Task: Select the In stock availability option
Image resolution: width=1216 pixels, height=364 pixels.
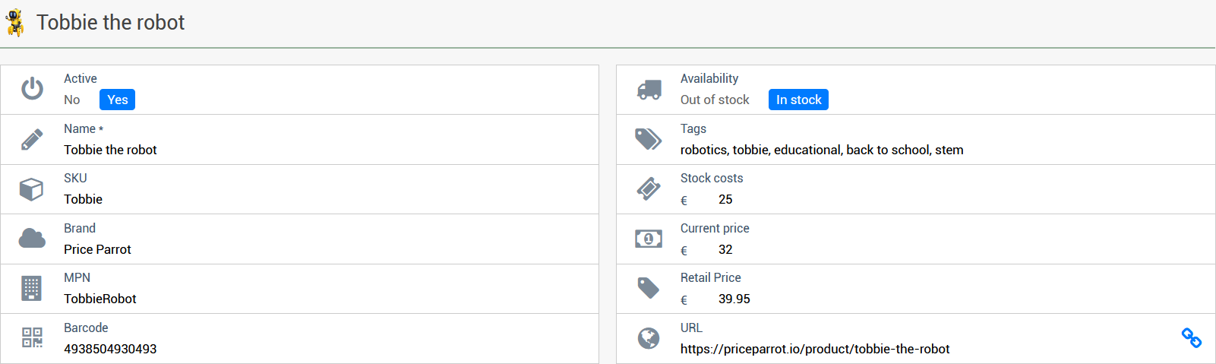Action: [x=798, y=100]
